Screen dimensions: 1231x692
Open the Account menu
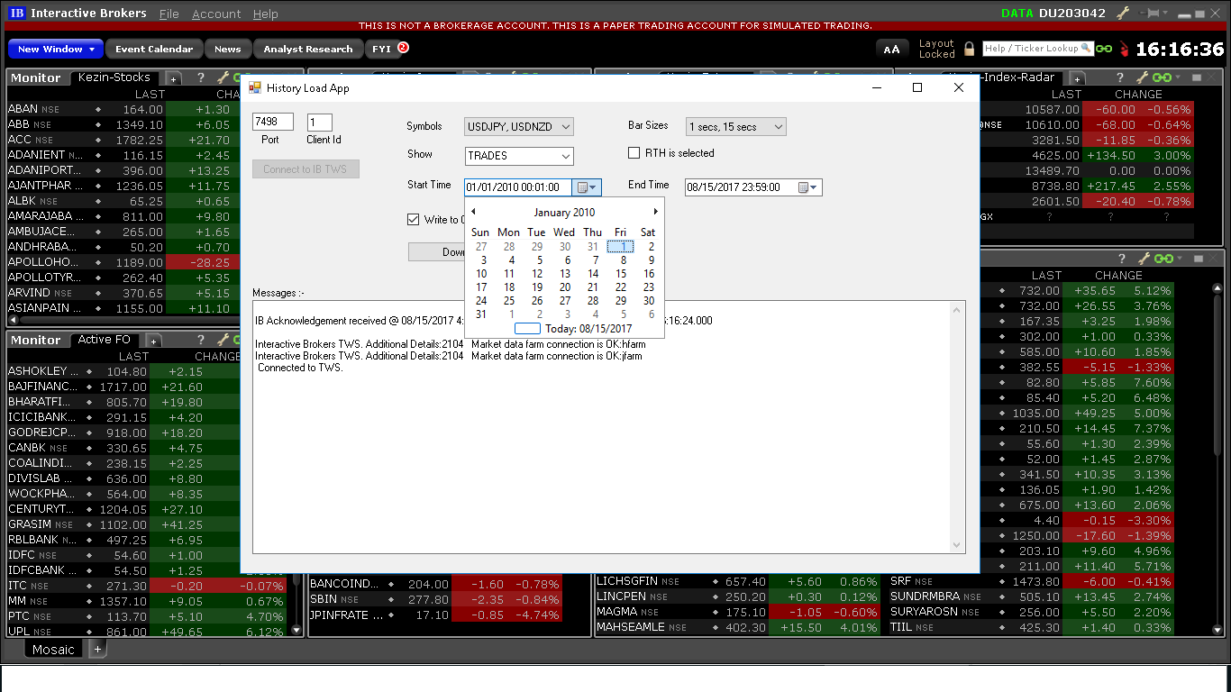(216, 14)
